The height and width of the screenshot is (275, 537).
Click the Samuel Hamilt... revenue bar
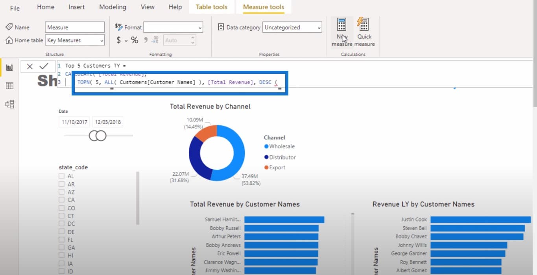tap(284, 220)
